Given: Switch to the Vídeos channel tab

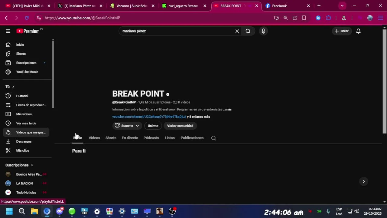Looking at the screenshot, I should (94, 138).
